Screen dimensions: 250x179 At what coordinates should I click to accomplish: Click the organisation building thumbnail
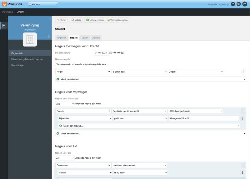pos(30,40)
